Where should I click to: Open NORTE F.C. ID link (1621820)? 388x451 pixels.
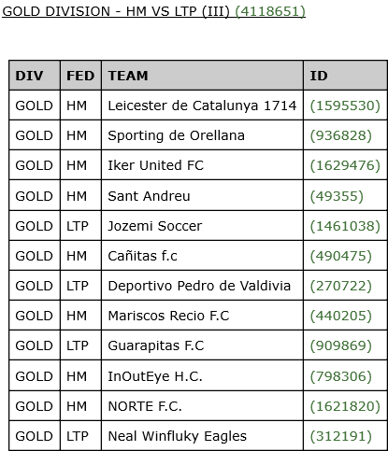[345, 406]
